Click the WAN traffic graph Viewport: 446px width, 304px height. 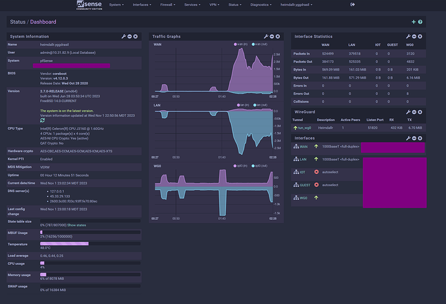coord(214,71)
